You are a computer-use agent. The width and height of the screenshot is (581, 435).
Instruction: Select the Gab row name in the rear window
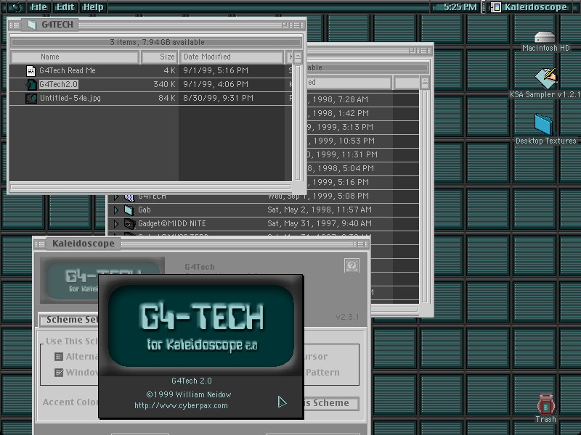[x=145, y=210]
